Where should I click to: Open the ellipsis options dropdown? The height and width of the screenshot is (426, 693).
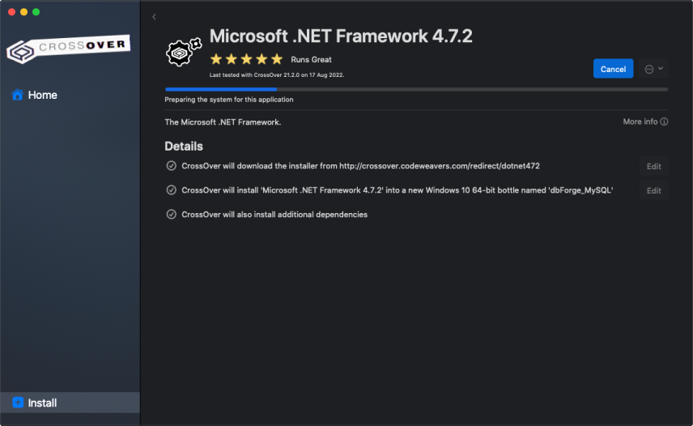653,69
